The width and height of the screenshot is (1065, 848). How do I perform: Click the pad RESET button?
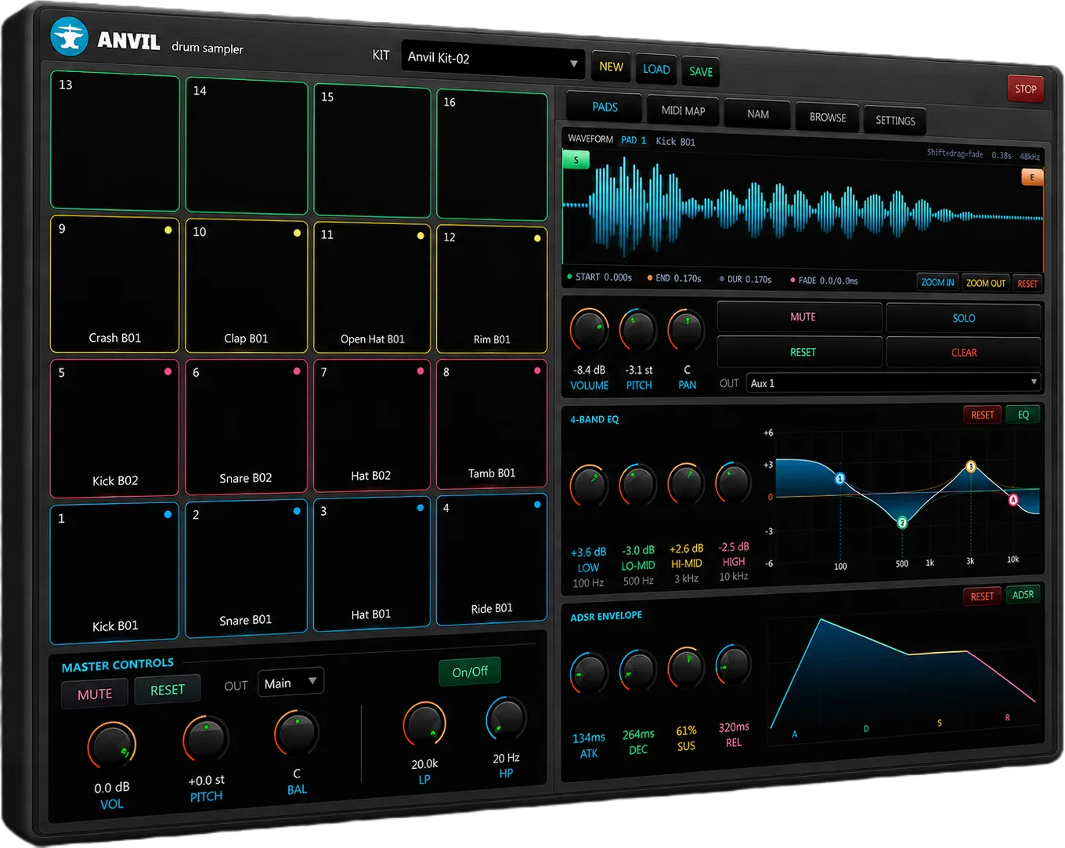click(800, 352)
